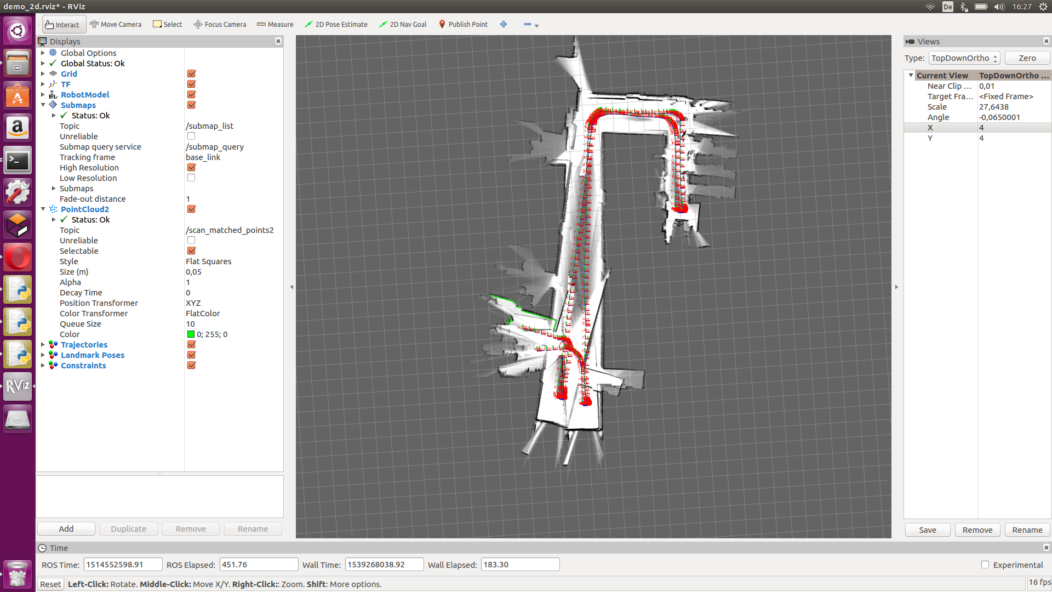Click the blue plus add-tool icon

[x=504, y=24]
